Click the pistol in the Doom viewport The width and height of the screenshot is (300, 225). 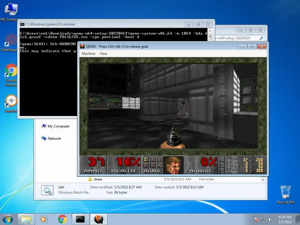pos(173,138)
